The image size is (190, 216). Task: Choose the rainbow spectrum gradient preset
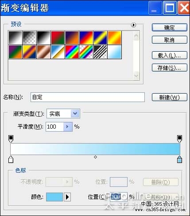click(72, 52)
